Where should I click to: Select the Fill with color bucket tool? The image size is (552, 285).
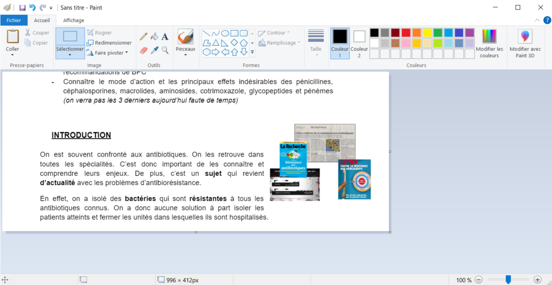pyautogui.click(x=154, y=37)
